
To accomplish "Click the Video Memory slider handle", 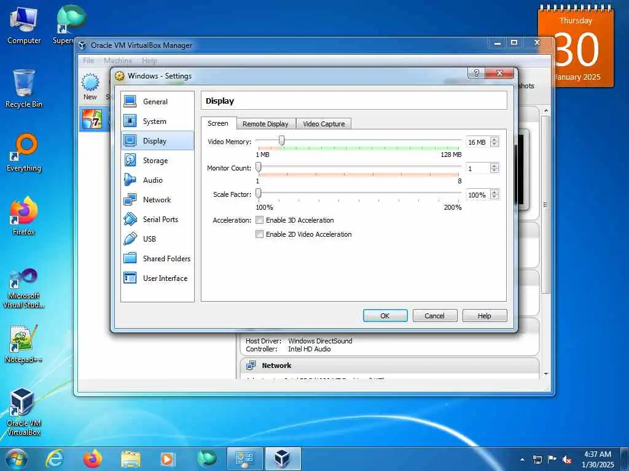I will pyautogui.click(x=281, y=140).
